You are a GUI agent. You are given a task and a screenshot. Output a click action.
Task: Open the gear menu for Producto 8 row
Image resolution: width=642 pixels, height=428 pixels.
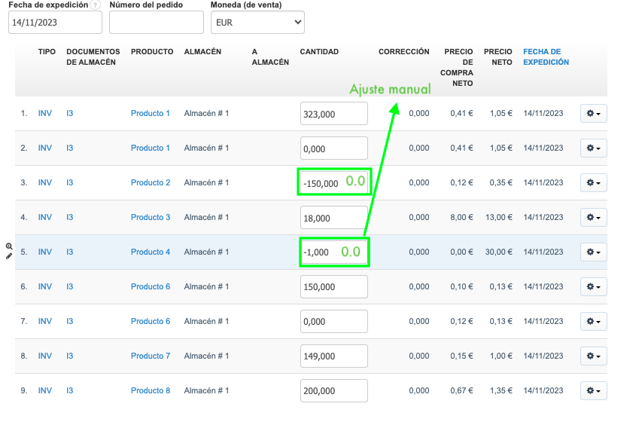(593, 391)
